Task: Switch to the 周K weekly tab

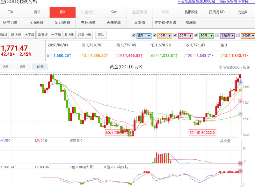Action: [37, 12]
